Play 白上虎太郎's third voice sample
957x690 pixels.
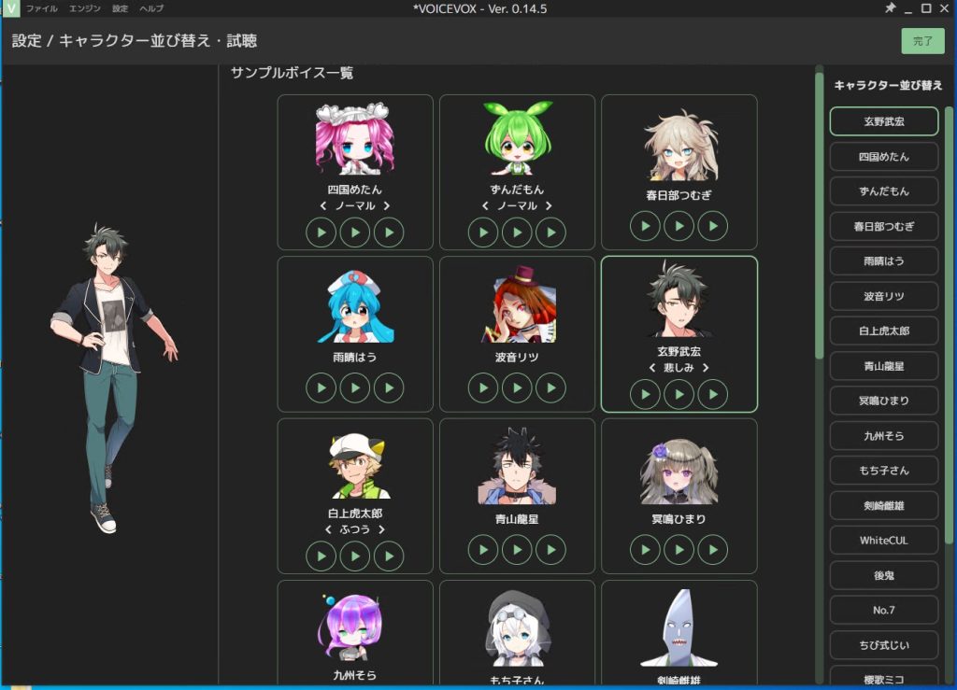[389, 556]
